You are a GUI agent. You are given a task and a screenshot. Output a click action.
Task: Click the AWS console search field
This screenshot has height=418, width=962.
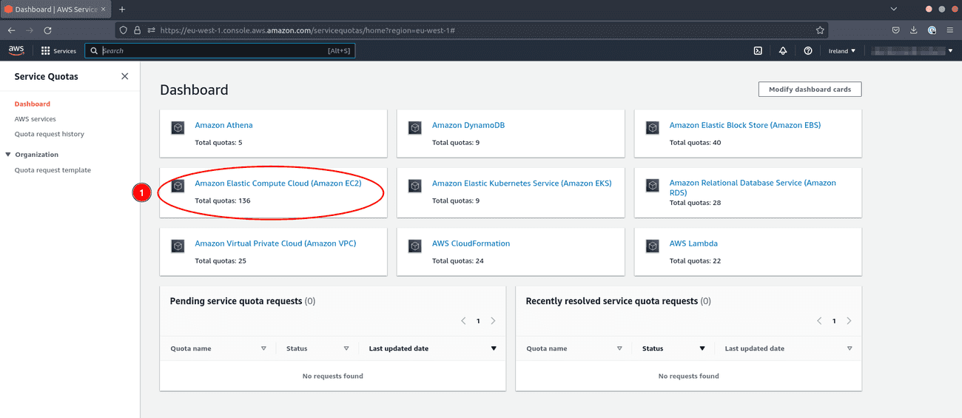tap(219, 51)
